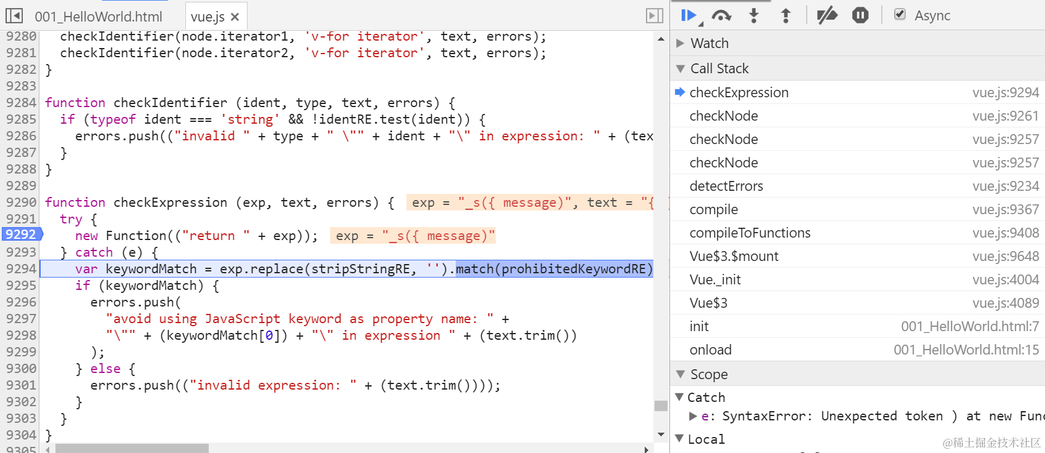Click the horizontal scrollbar thumb
Image resolution: width=1045 pixels, height=453 pixels.
coord(132,449)
